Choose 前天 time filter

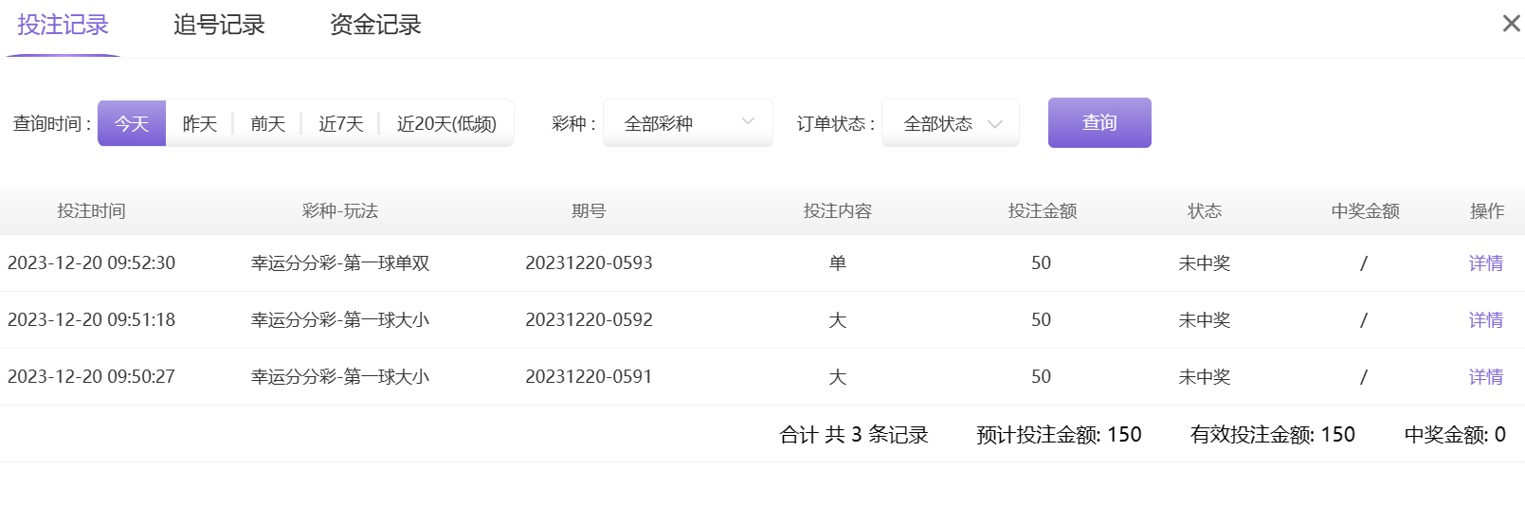[x=268, y=123]
